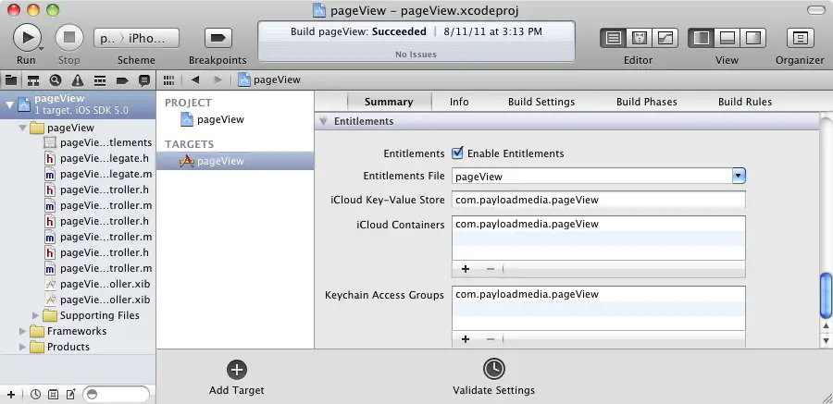Open the Build Phases tab
This screenshot has height=404, width=833.
646,102
